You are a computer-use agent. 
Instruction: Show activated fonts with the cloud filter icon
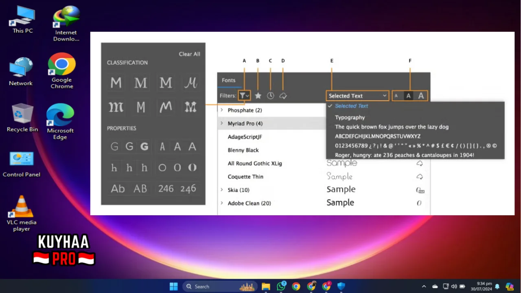point(283,96)
